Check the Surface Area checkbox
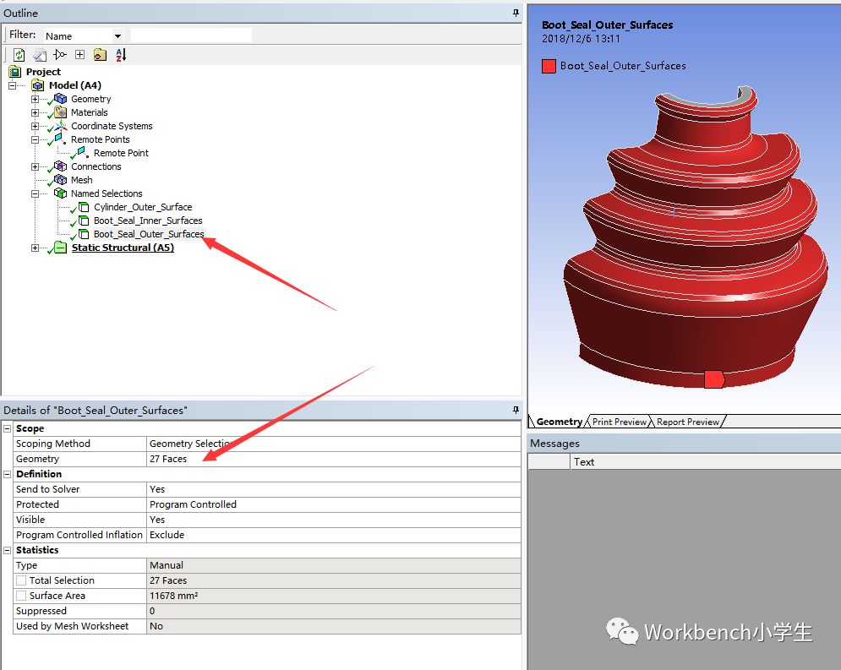This screenshot has width=841, height=670. pos(21,596)
